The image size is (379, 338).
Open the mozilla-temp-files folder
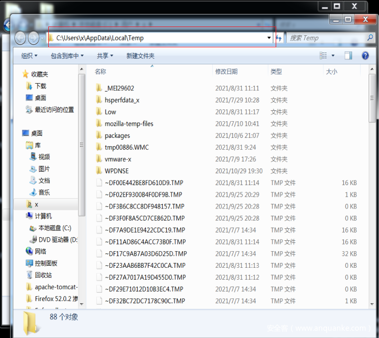click(129, 124)
